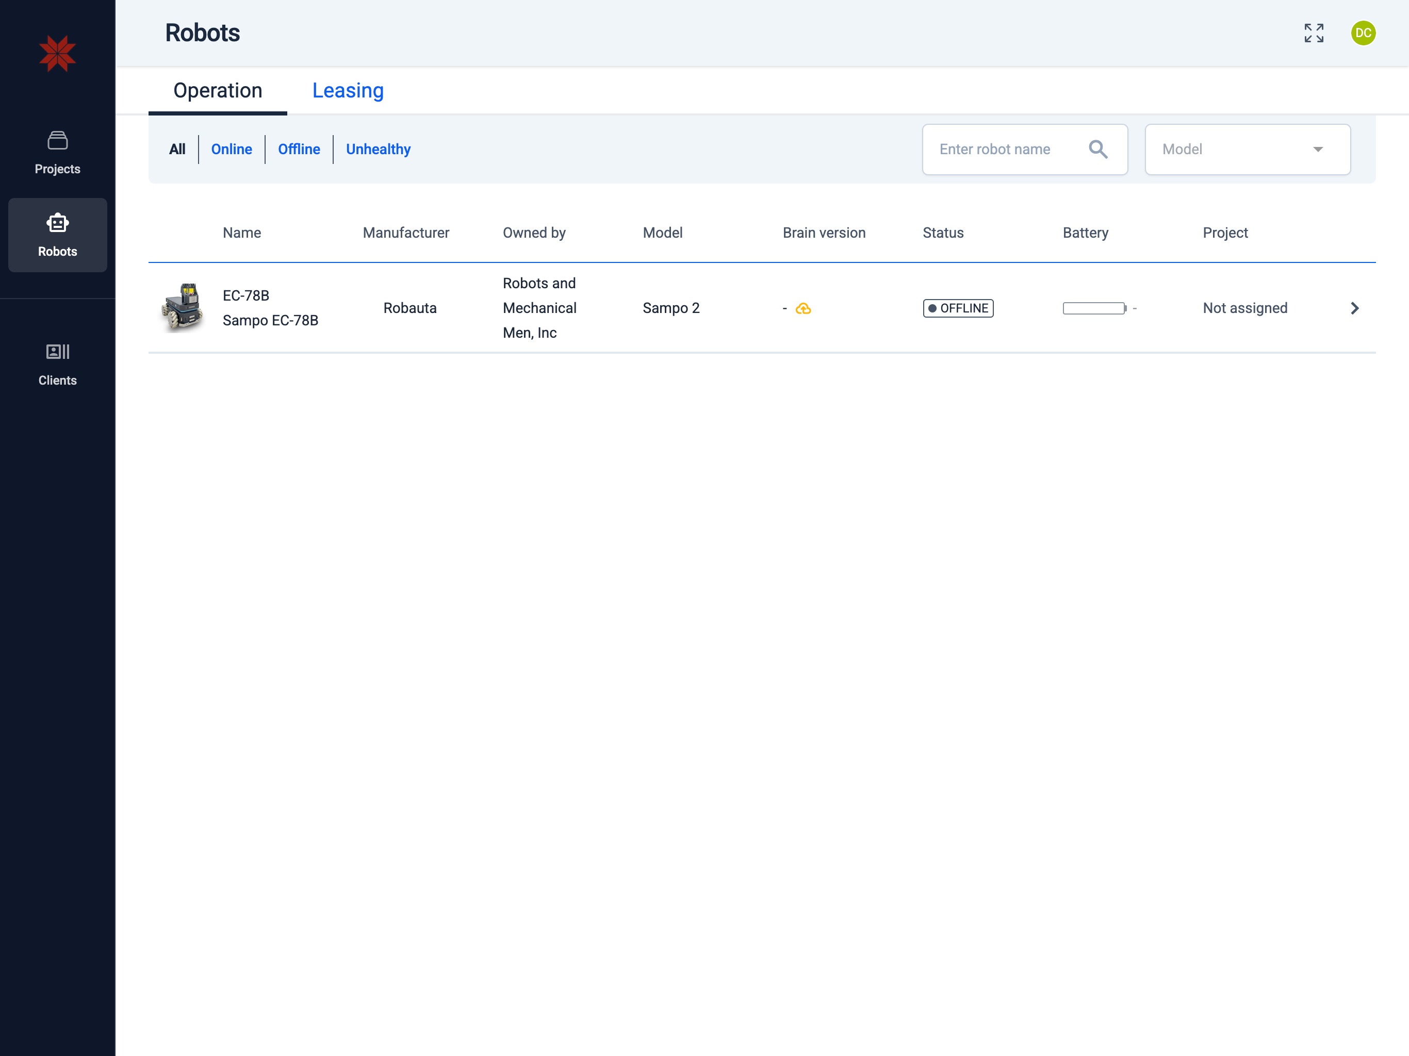Select the Operation tab

[217, 90]
